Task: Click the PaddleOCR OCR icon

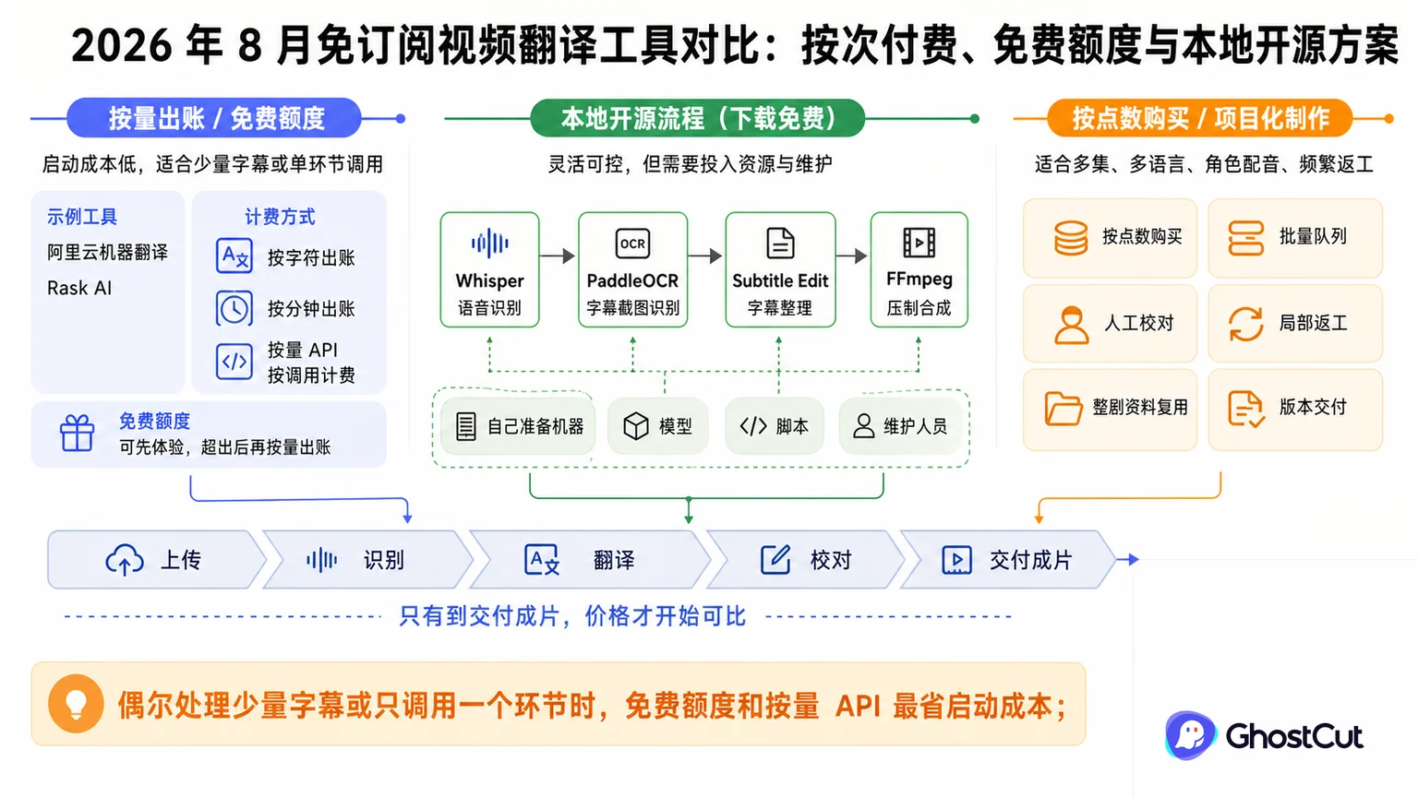Action: [x=632, y=244]
